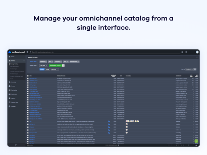Tick checkbox of the row with eBay icon
Viewport: 207px width, 155px height.
28,121
